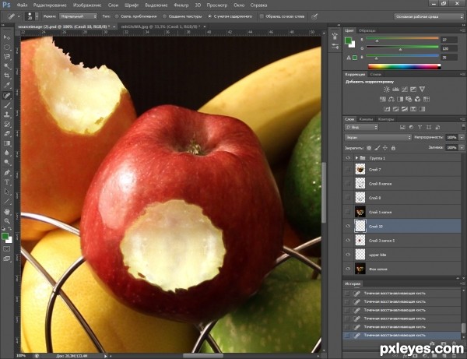Switch to the mhGtvWA.jpg document tab
Image resolution: width=467 pixels, height=359 pixels.
[x=160, y=26]
